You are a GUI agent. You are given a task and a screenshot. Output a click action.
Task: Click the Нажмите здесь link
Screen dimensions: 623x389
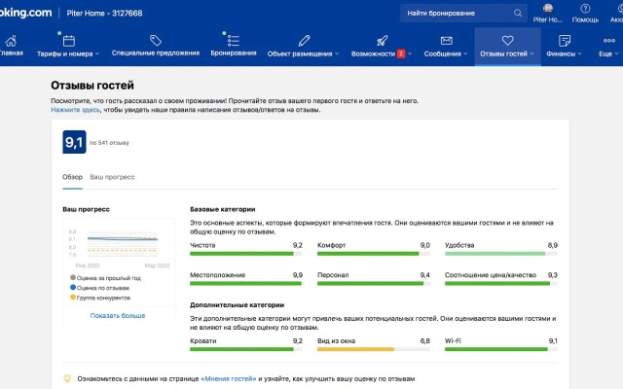click(75, 110)
